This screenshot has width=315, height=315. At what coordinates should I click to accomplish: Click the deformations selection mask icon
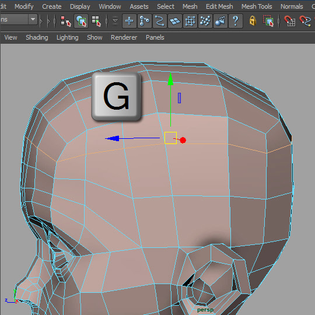tap(190, 21)
